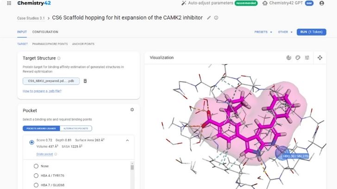This screenshot has width=337, height=189.
Task: Click the Run (1 Token) button
Action: tap(311, 32)
